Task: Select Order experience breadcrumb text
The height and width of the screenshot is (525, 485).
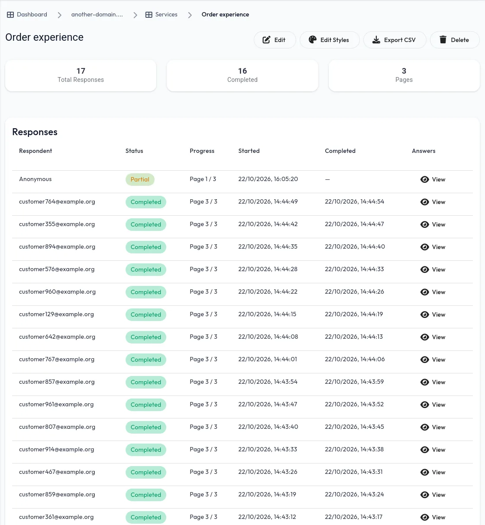Action: pyautogui.click(x=225, y=15)
